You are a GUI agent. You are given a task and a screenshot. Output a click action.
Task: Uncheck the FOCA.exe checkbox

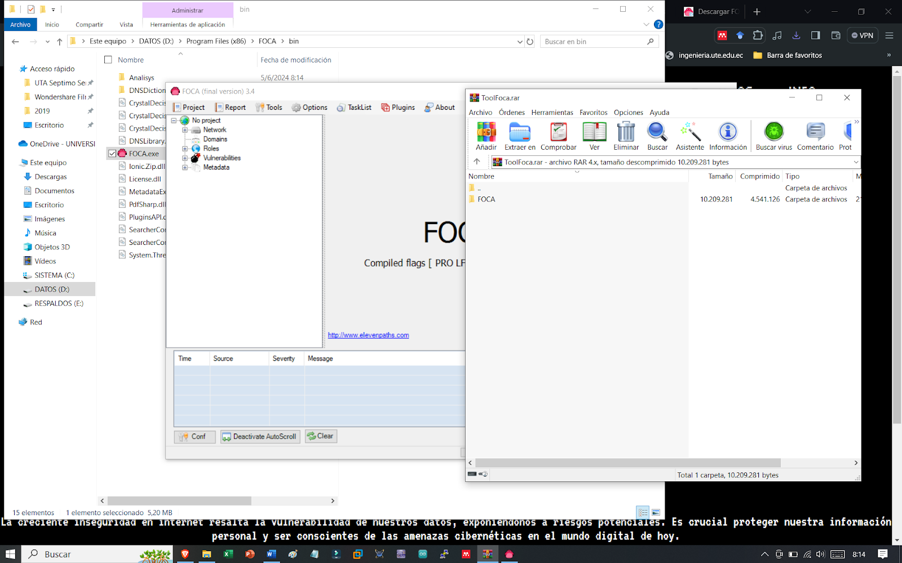click(x=112, y=153)
